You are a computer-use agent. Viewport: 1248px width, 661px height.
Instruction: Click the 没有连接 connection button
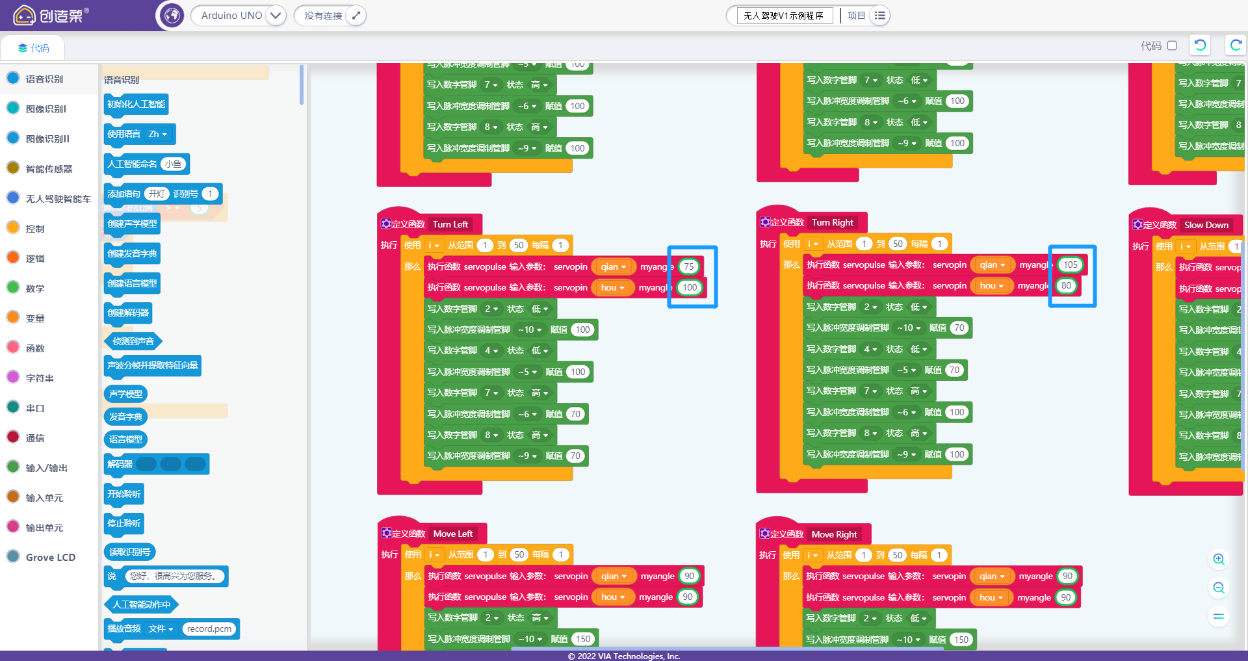click(323, 16)
